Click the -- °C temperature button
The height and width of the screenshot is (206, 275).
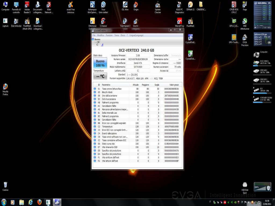(x=100, y=76)
